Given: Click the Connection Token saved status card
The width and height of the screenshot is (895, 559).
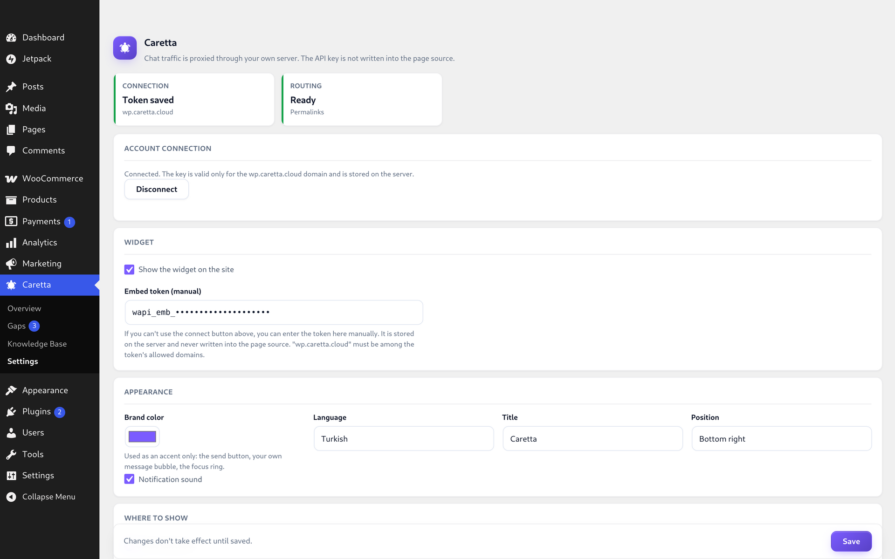Looking at the screenshot, I should pos(194,99).
